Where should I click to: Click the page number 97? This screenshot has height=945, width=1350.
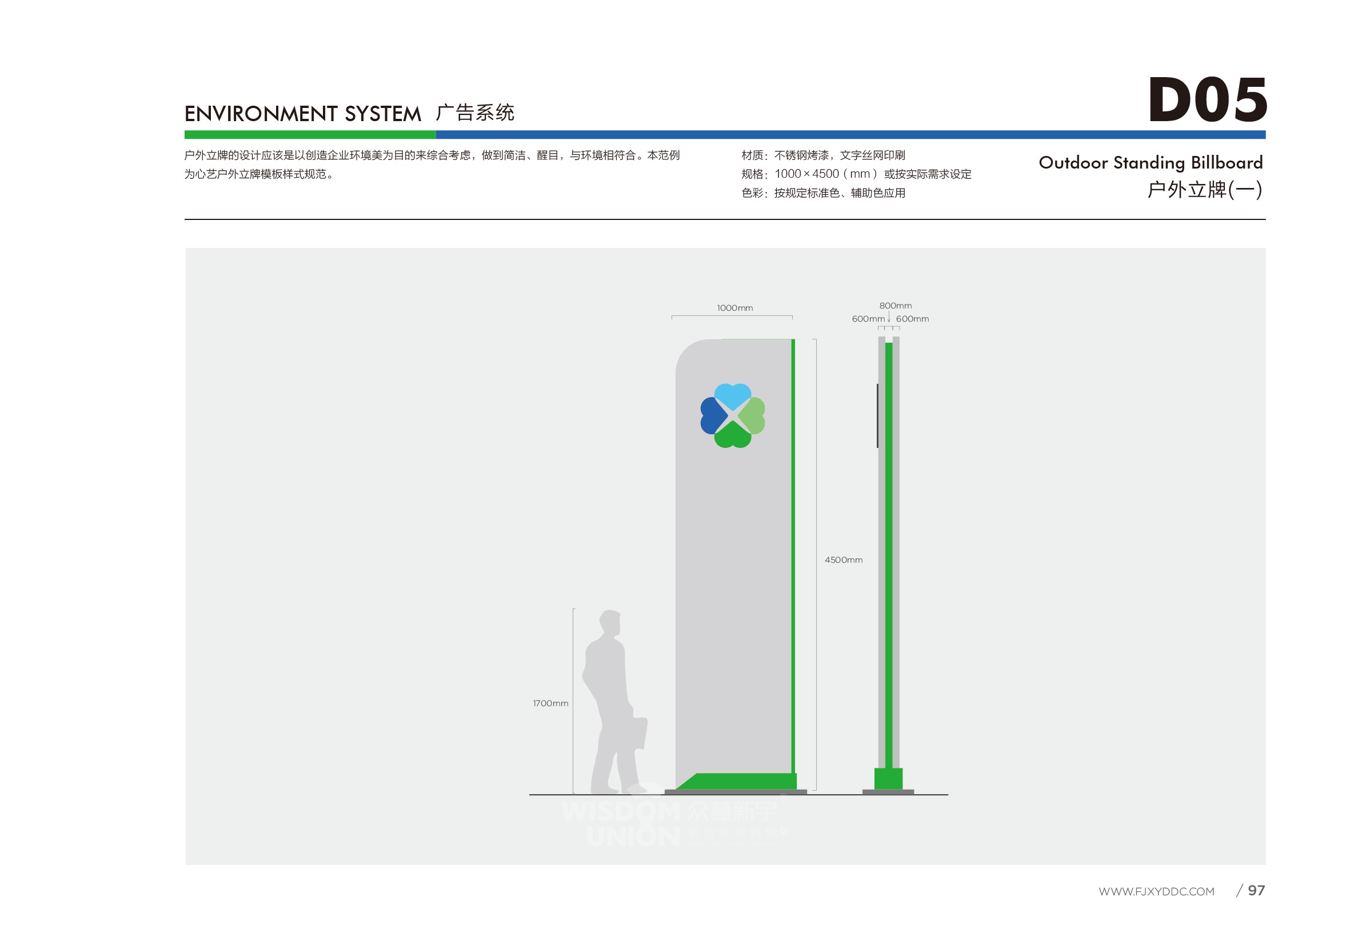pos(1256,891)
